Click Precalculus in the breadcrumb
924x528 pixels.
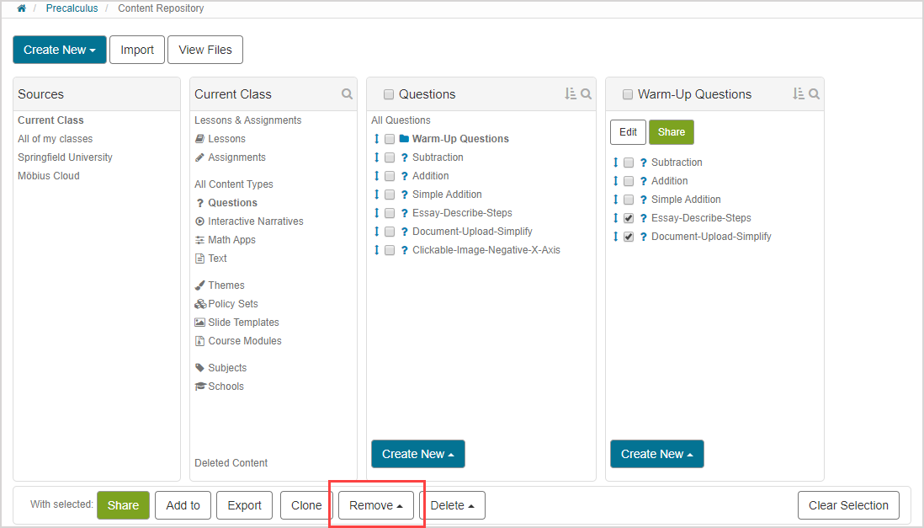72,8
